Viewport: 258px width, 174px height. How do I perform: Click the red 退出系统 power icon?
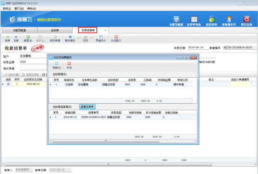click(x=246, y=19)
